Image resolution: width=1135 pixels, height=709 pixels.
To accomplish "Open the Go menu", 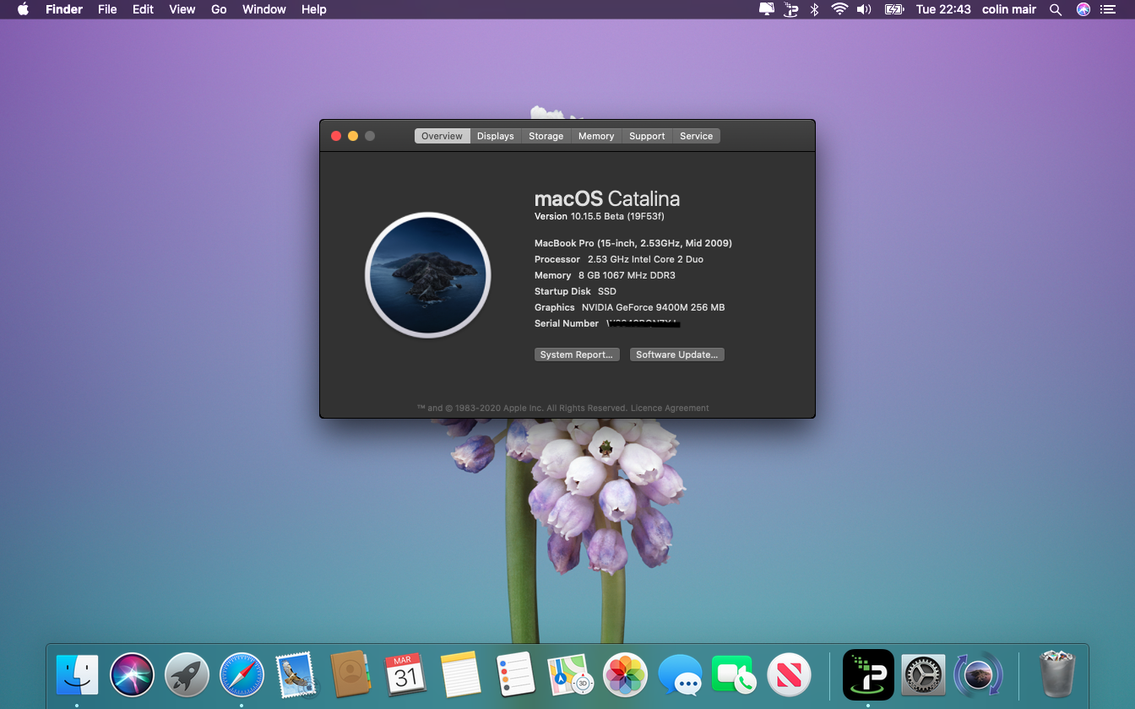I will click(x=219, y=9).
